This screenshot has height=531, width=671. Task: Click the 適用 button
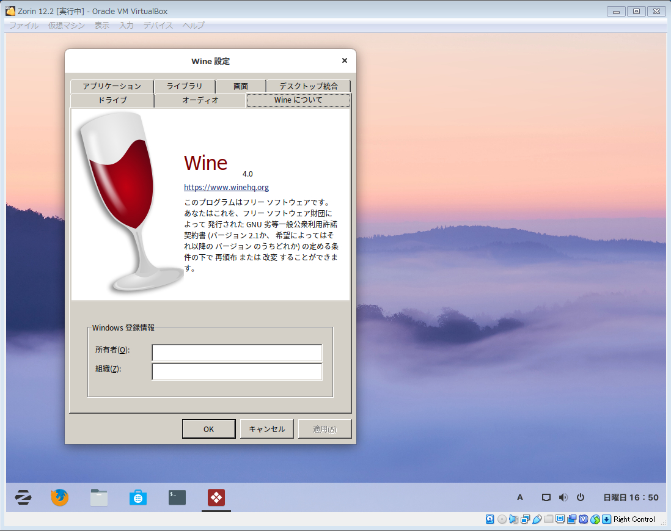324,429
